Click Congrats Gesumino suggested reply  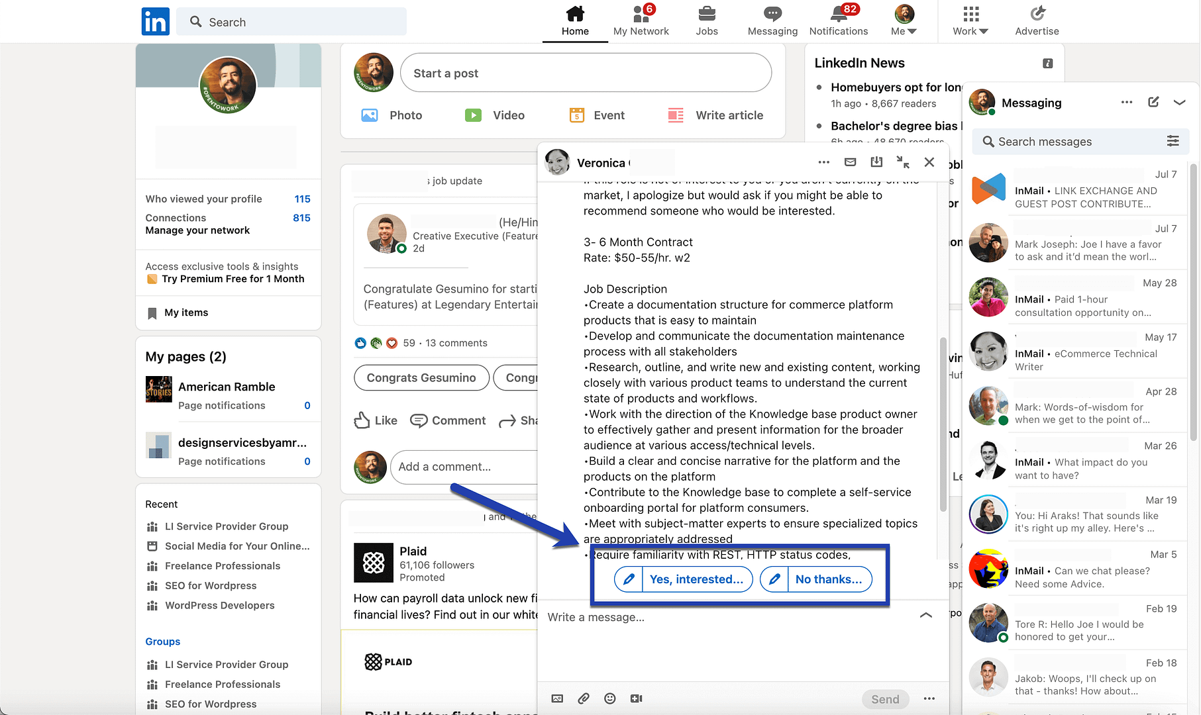click(x=421, y=377)
